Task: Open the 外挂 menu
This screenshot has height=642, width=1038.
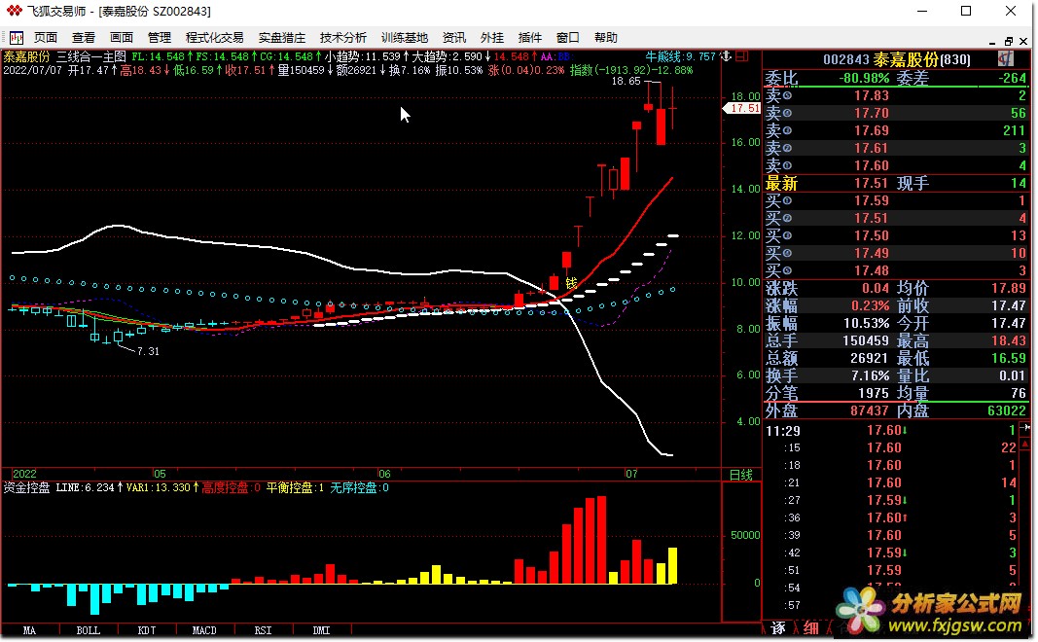Action: tap(492, 38)
